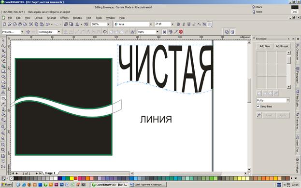The height and width of the screenshot is (188, 301).
Task: Click the New document icon
Action: pos(4,24)
